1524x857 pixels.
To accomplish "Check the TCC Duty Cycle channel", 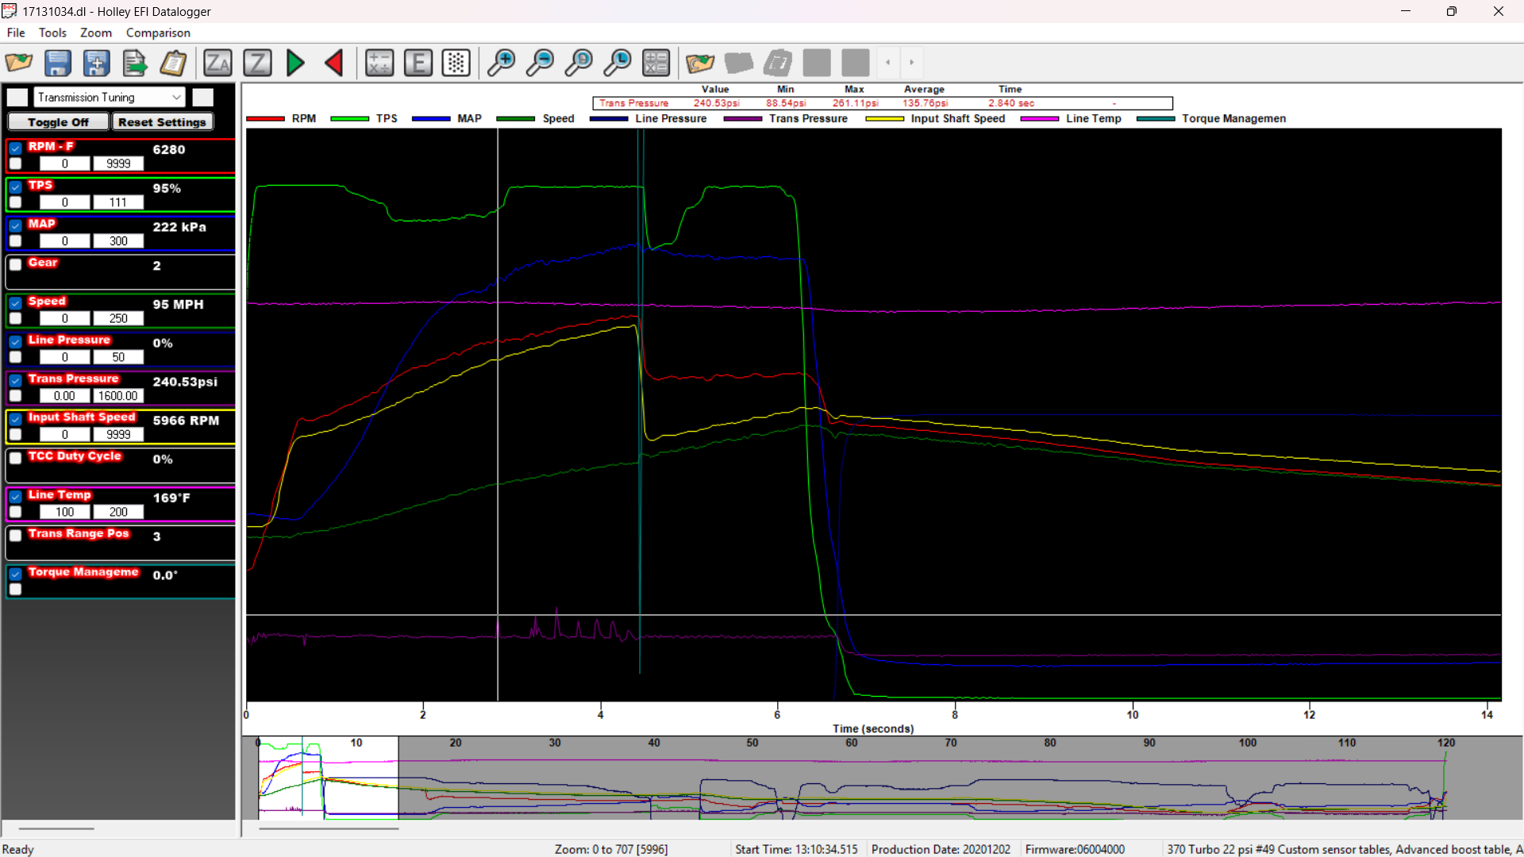I will (x=15, y=458).
